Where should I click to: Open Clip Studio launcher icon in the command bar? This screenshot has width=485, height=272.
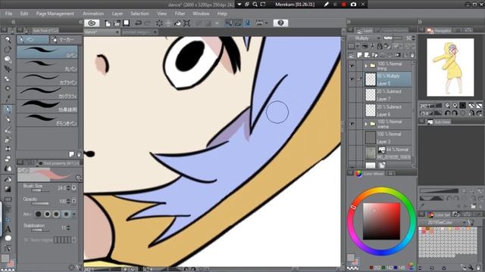coord(92,23)
